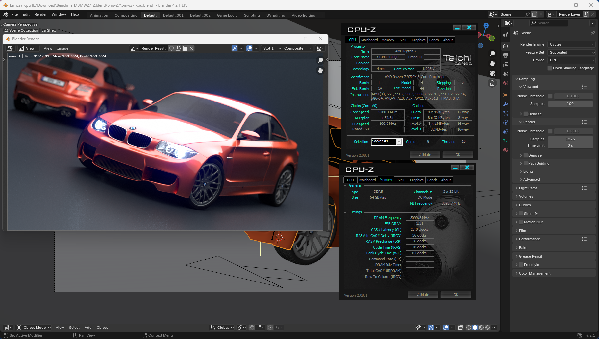
Task: Open the Object Mode dropdown
Action: click(34, 328)
